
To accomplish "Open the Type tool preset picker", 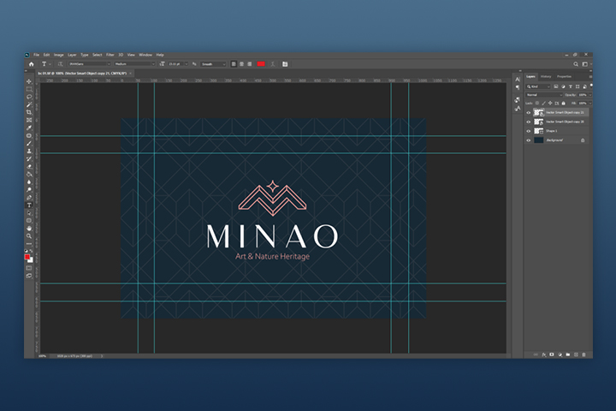I will coord(46,63).
